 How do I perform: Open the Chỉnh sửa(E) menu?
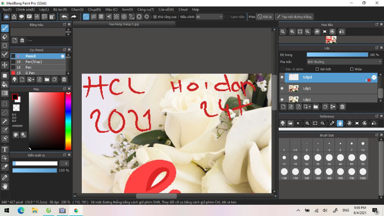(25, 9)
